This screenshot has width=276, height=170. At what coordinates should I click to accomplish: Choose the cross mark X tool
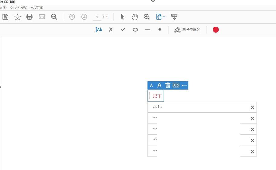point(111,30)
